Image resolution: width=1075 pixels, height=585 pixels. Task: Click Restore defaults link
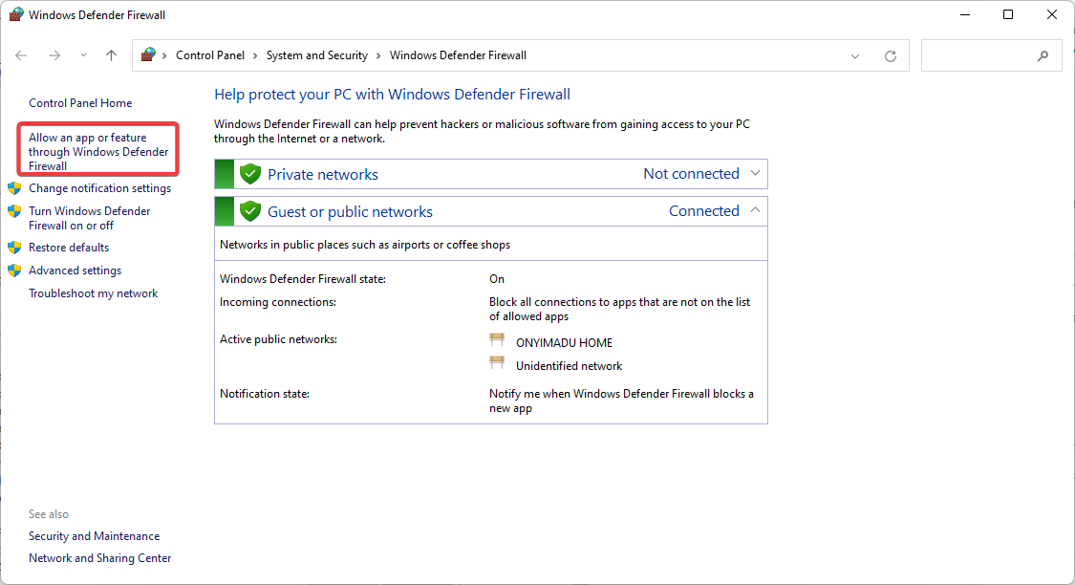coord(69,248)
